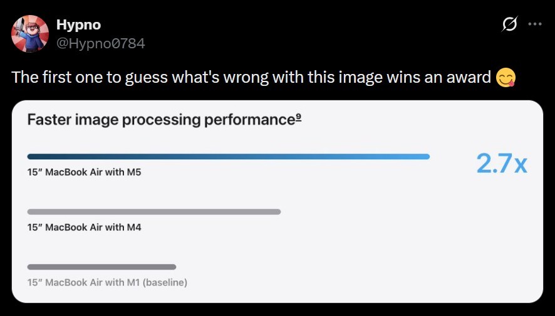Open the Grok explain post icon
Image resolution: width=555 pixels, height=316 pixels.
coord(510,24)
